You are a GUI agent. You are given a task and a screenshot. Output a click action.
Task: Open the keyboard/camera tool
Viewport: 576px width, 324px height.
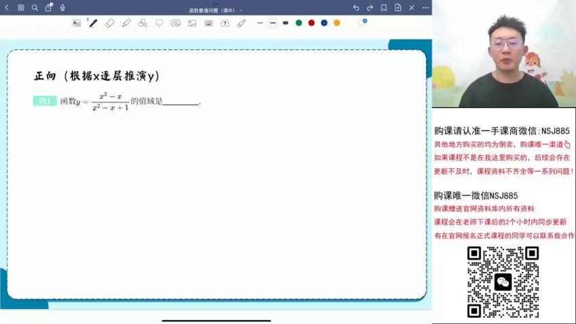tap(209, 23)
